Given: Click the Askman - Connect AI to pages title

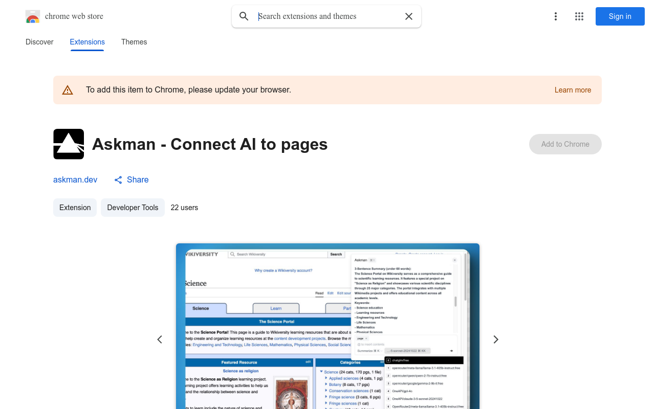Looking at the screenshot, I should (x=210, y=144).
